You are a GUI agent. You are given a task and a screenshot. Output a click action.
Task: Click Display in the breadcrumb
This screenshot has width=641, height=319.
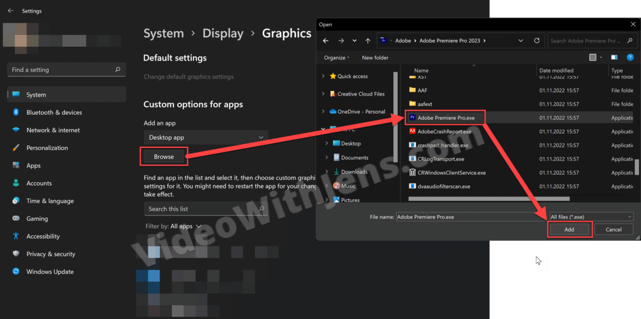[x=223, y=34]
